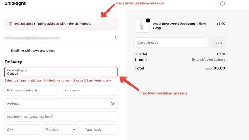This screenshot has height=140, width=249.
Task: Select the Last name input field
Action: point(90,91)
